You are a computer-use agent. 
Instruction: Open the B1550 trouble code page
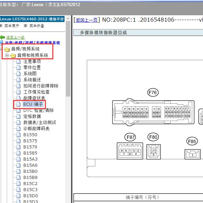pos(30,135)
